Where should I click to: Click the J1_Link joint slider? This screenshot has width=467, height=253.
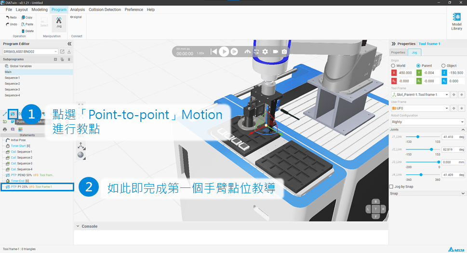[x=423, y=137]
